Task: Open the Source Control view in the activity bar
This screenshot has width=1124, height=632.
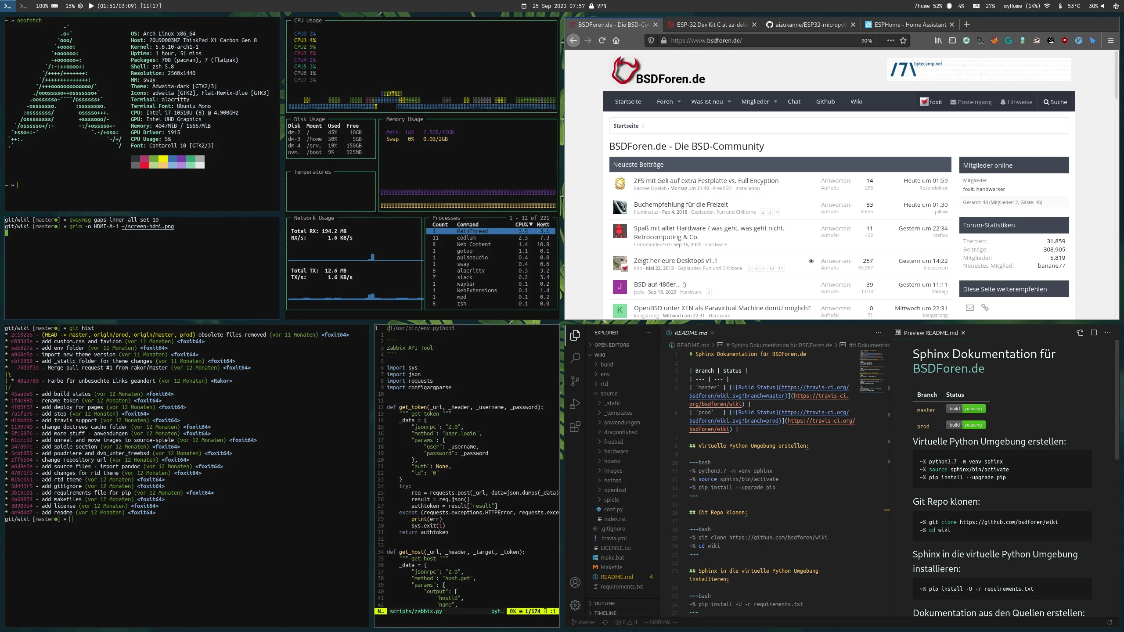Action: (575, 381)
